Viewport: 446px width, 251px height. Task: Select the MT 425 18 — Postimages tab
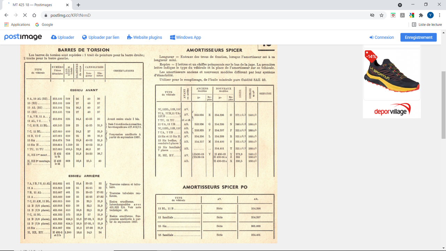click(38, 5)
